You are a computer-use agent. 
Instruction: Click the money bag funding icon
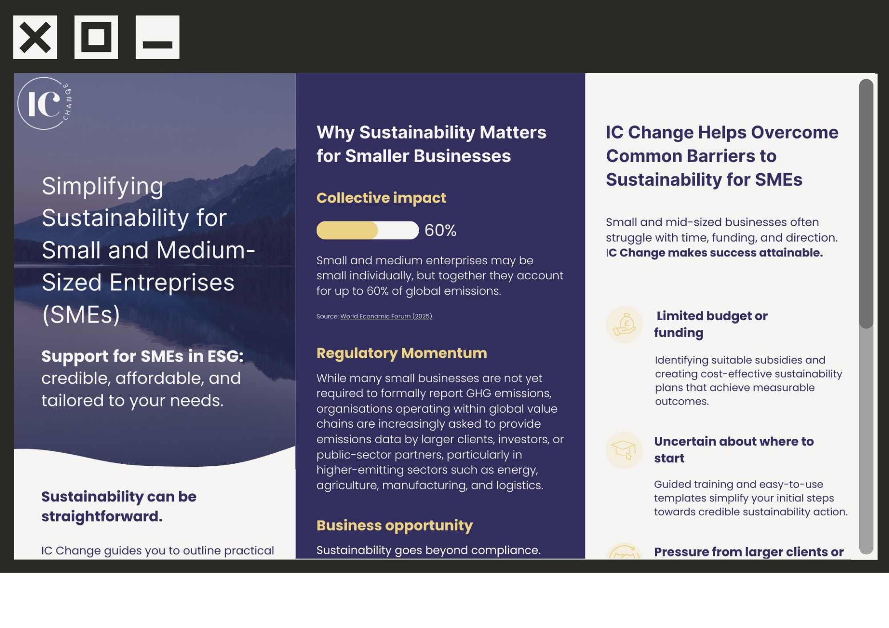click(x=624, y=325)
